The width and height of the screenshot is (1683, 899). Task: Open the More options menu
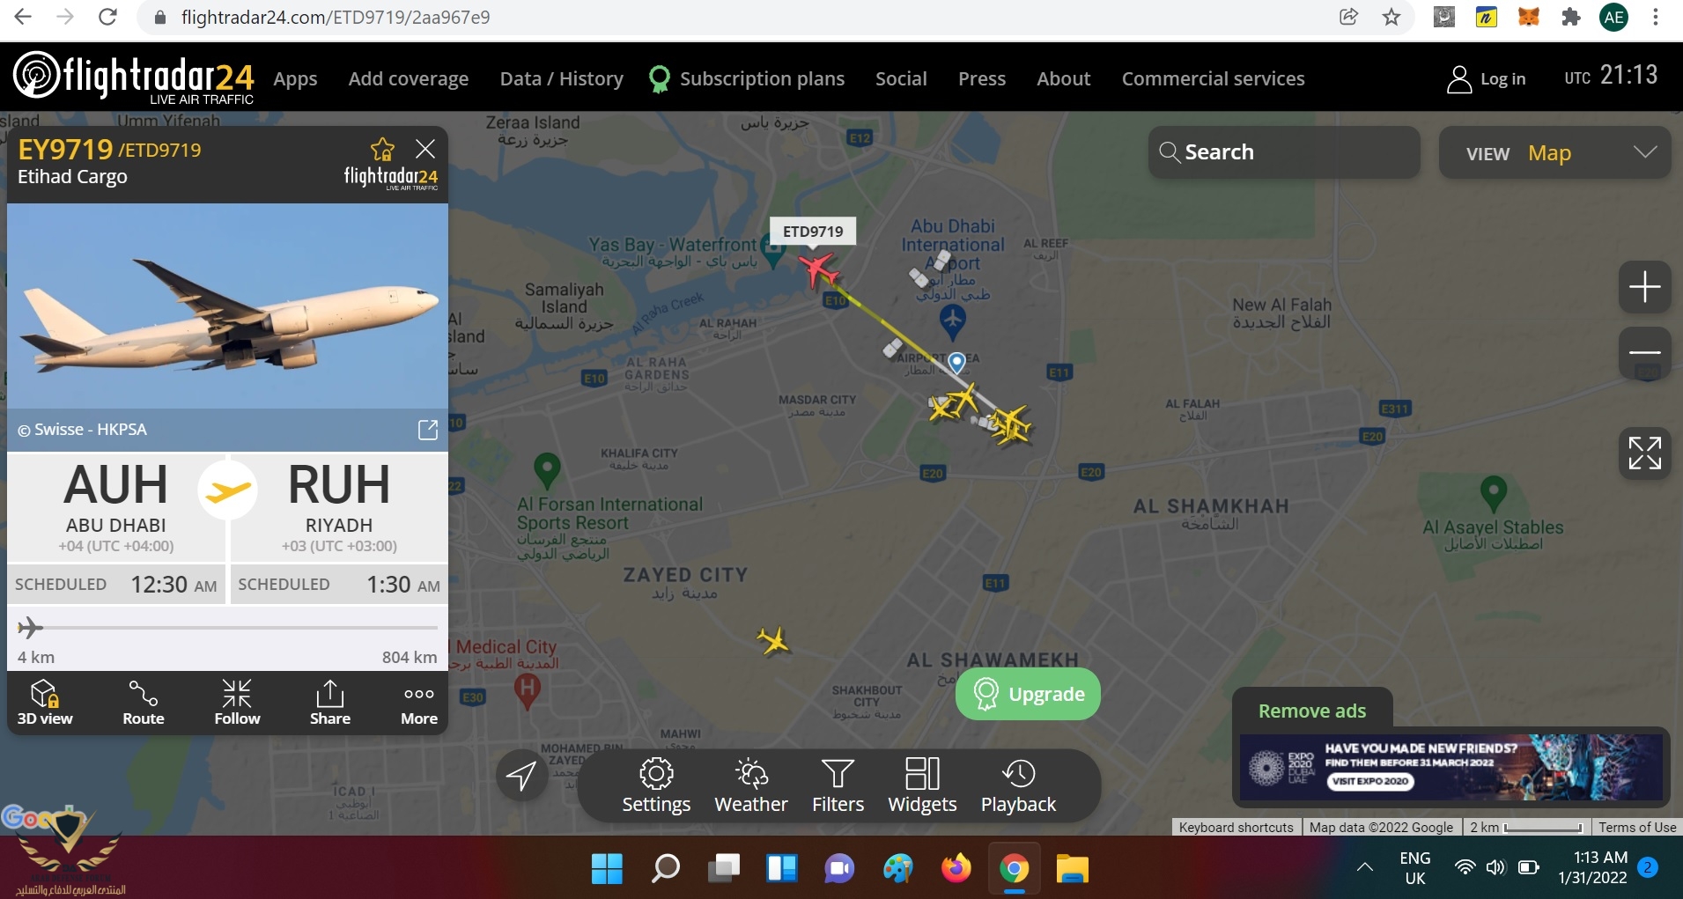point(419,703)
